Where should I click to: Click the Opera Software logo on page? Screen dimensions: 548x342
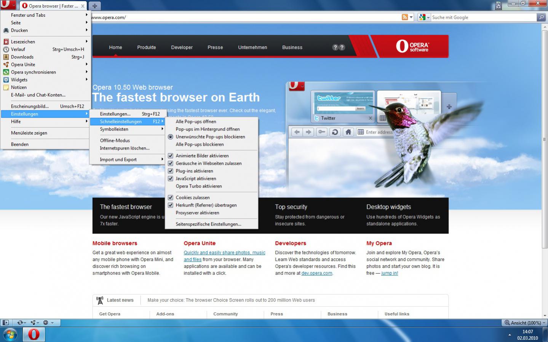pos(412,46)
